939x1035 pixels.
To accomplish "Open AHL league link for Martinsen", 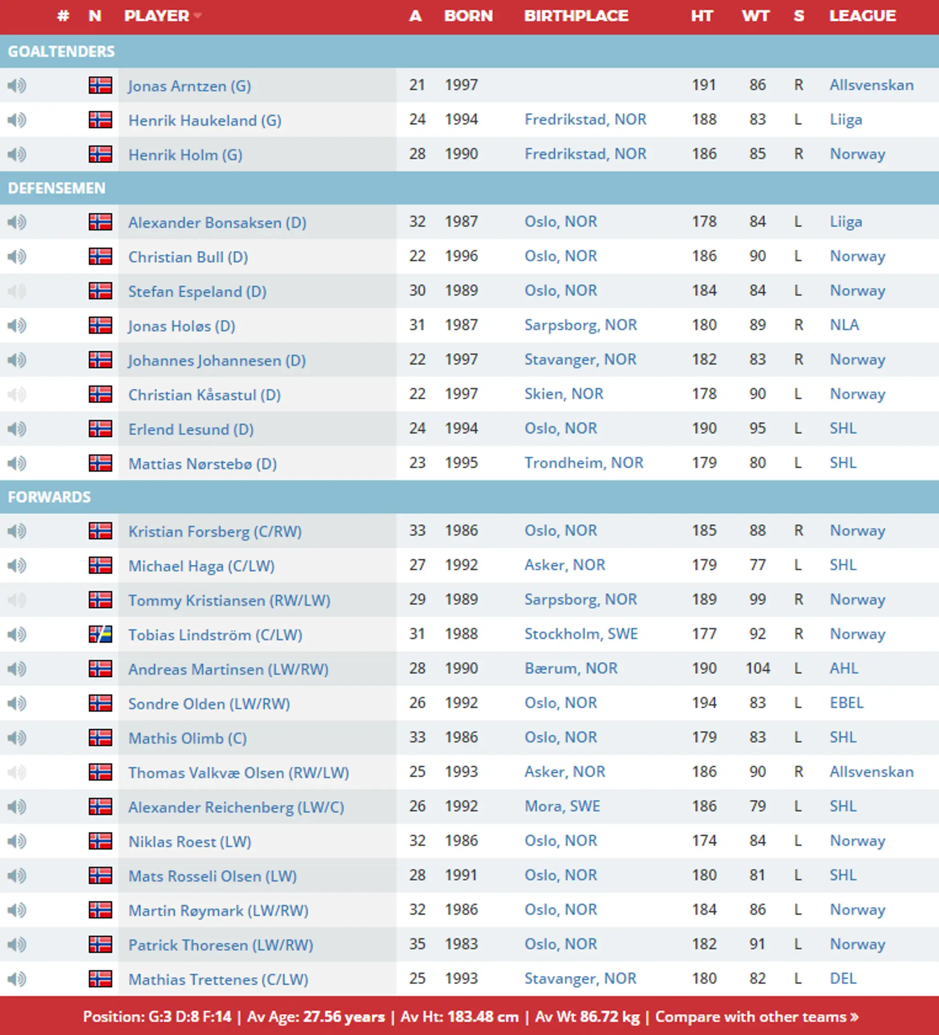I will click(844, 668).
